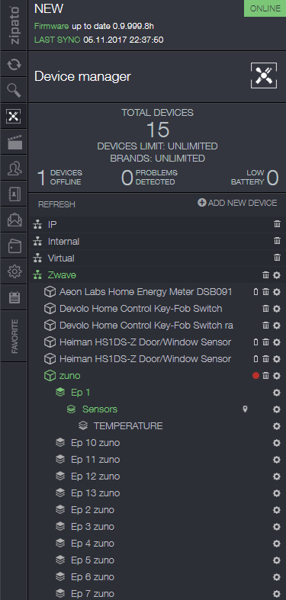Screen dimensions: 286x600
Task: Delete Devolo Key-Fob Switch device
Action: 265,309
